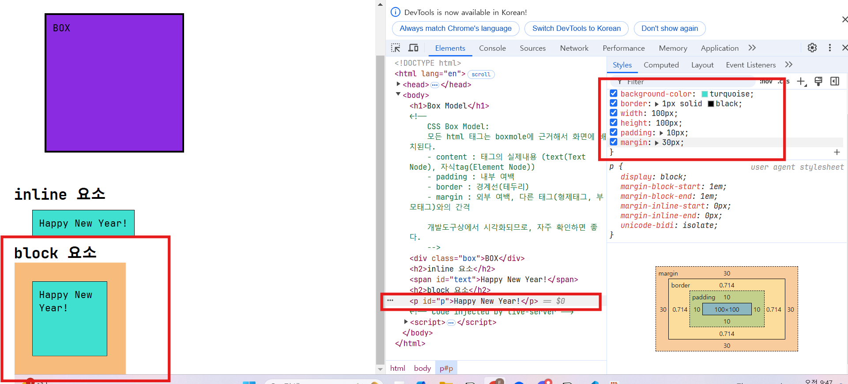848x384 pixels.
Task: Open the ellipsis actions beside selected p element
Action: point(390,300)
